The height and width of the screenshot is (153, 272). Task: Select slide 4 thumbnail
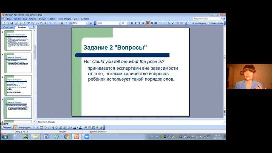pyautogui.click(x=18, y=63)
